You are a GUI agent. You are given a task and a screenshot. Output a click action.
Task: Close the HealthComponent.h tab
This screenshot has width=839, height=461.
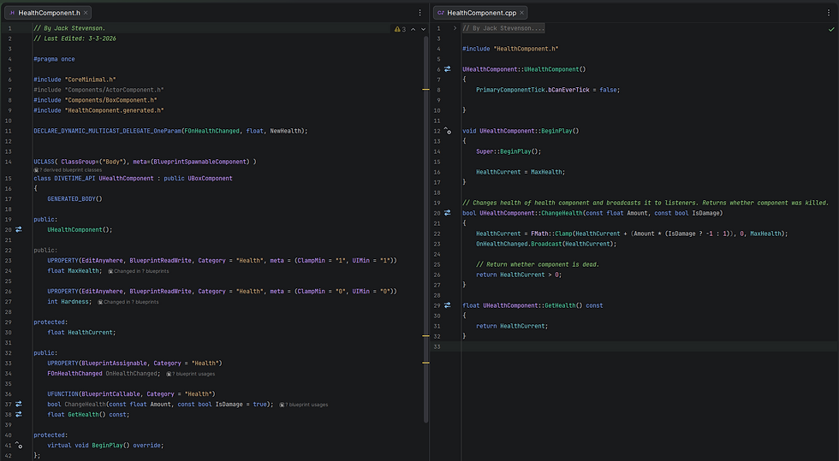(x=86, y=12)
